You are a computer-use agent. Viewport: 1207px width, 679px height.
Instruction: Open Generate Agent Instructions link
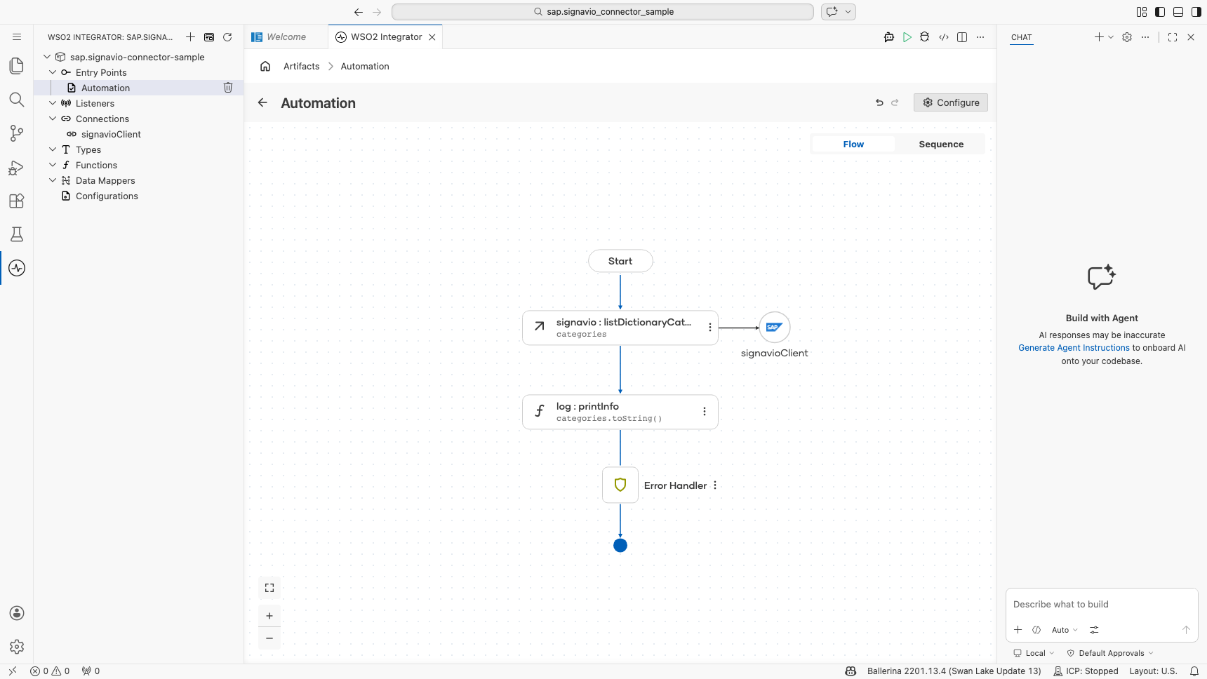click(x=1074, y=348)
